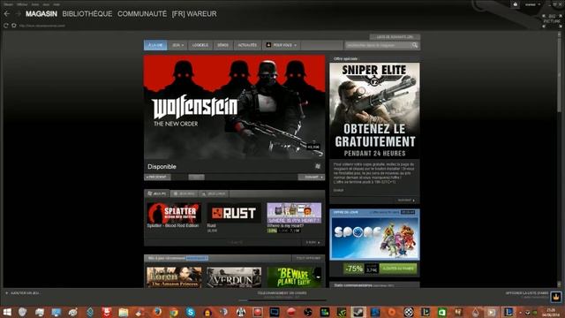Go to the next featured game (Suivant)

click(312, 177)
